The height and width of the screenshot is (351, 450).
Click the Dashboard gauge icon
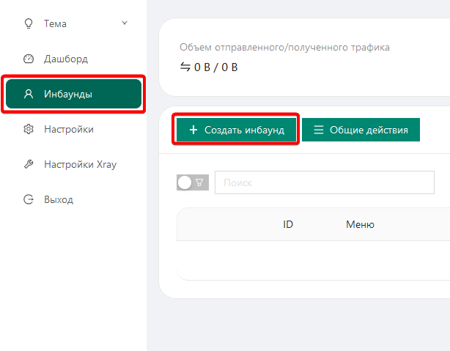coord(29,59)
